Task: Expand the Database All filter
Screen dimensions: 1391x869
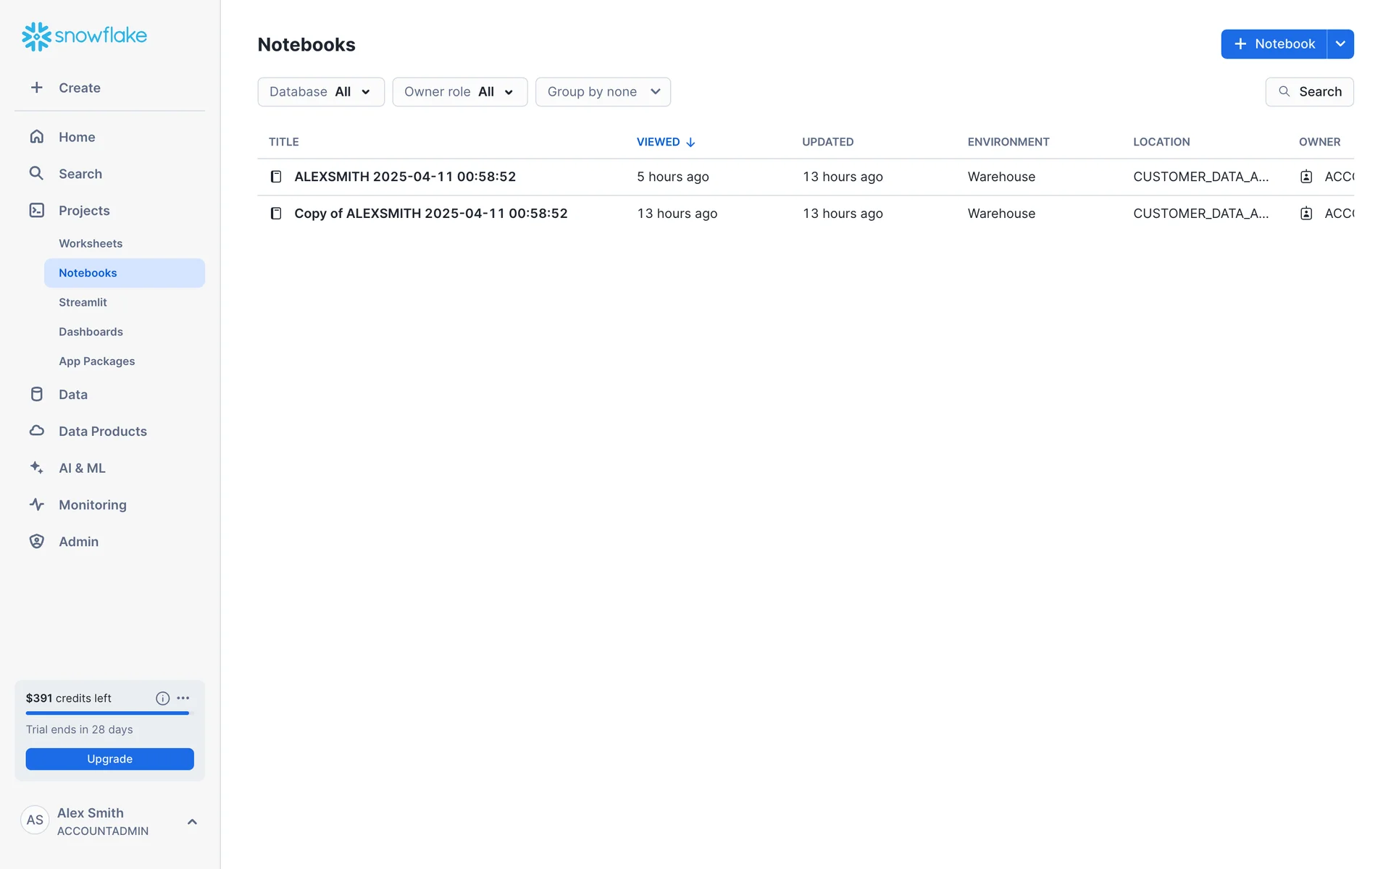Action: [x=320, y=92]
